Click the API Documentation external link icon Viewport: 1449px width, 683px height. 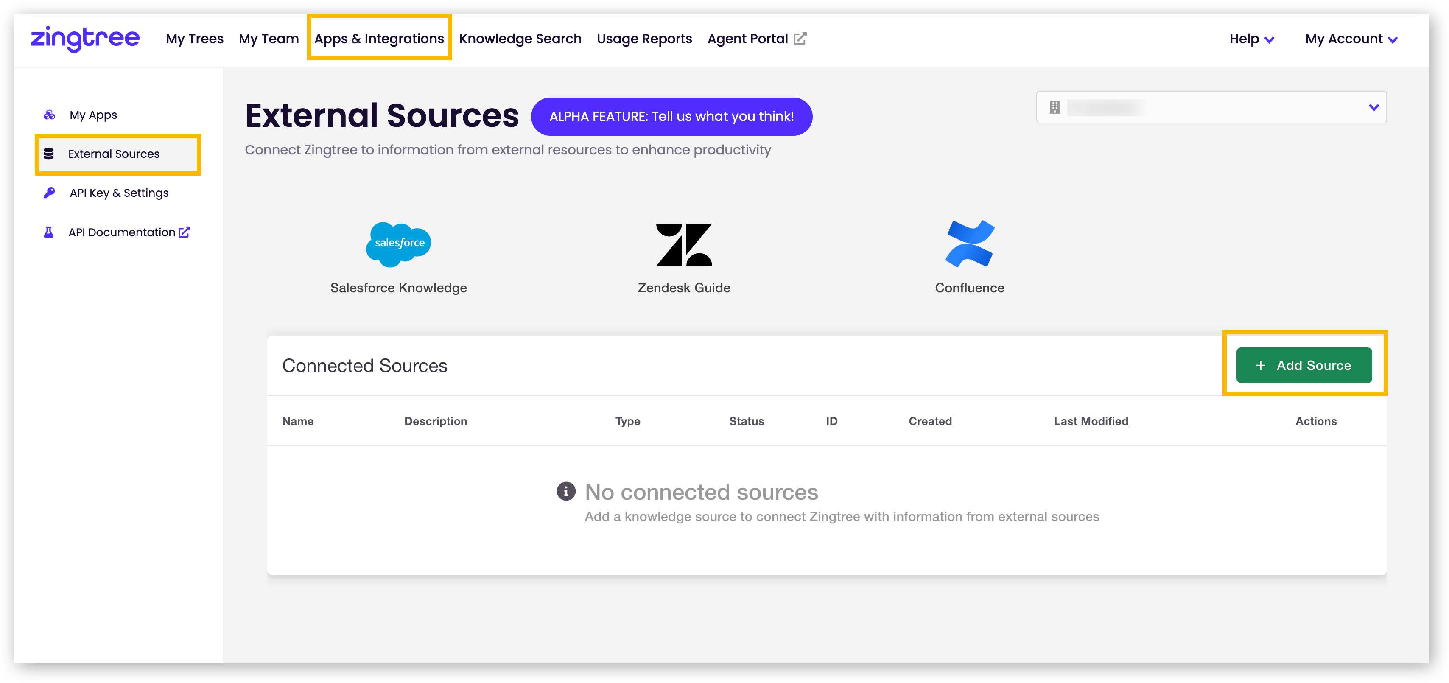[x=184, y=232]
